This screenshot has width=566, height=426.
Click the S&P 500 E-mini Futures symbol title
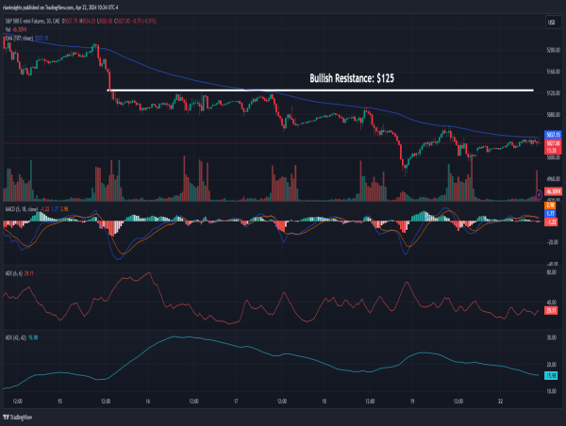click(32, 22)
